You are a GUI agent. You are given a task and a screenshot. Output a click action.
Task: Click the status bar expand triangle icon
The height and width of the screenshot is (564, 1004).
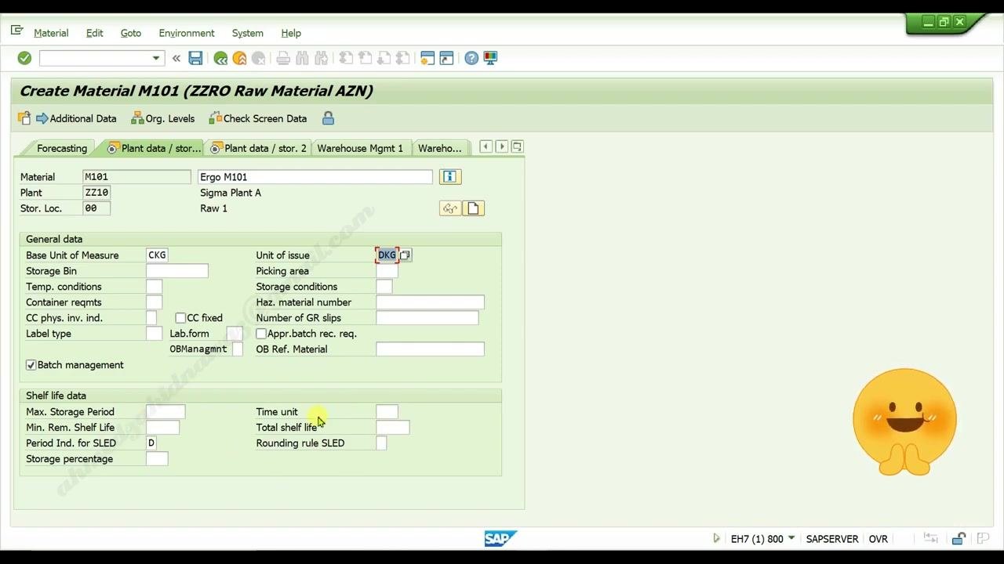pos(716,538)
